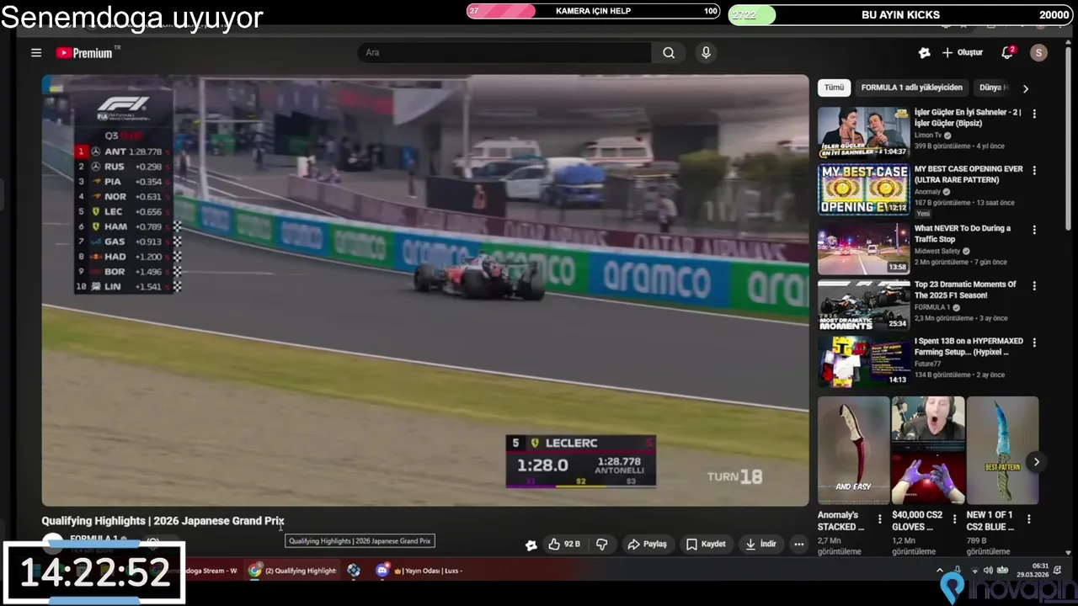Start voice search with microphone icon
This screenshot has height=606, width=1078.
(x=706, y=52)
